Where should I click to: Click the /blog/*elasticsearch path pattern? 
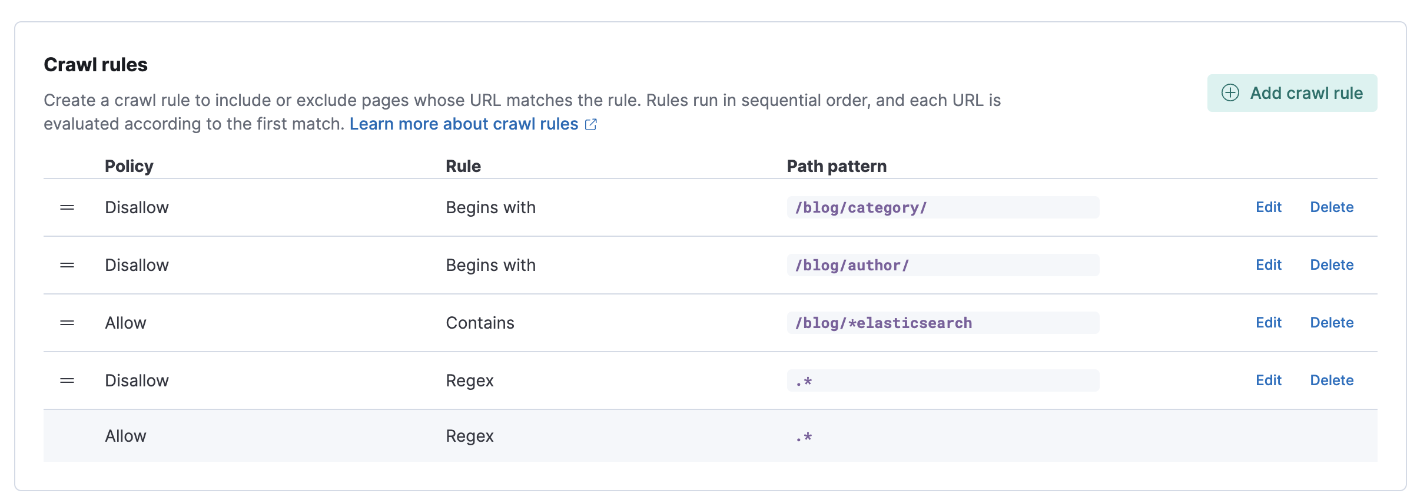tap(942, 323)
